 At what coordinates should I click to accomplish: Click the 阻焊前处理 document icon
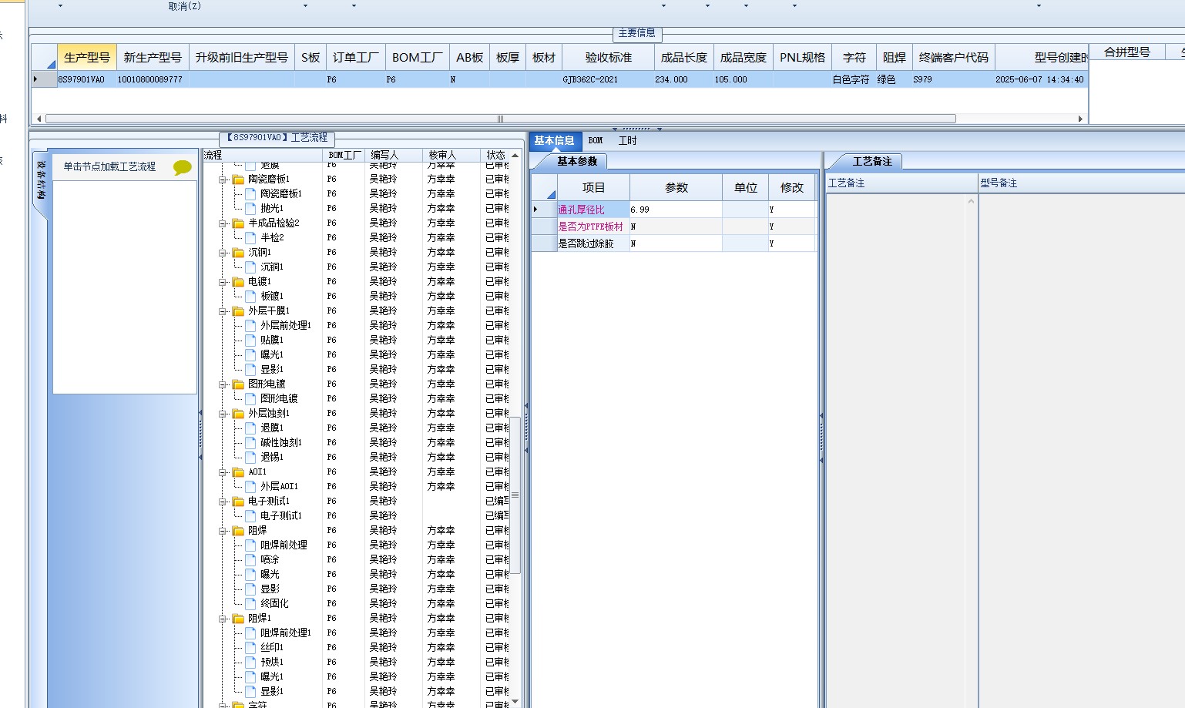250,545
